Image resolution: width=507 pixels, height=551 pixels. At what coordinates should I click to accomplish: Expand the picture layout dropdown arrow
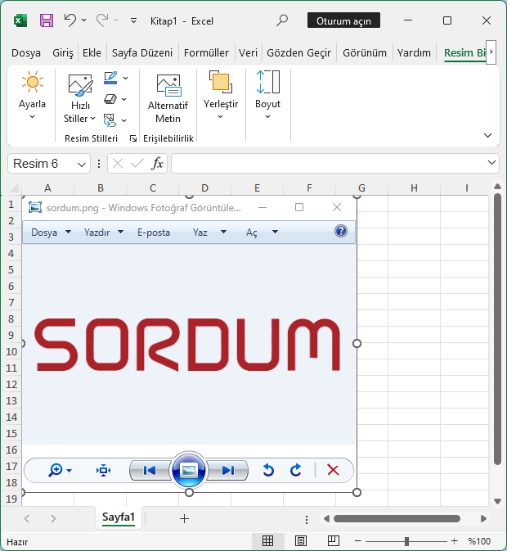[x=124, y=120]
